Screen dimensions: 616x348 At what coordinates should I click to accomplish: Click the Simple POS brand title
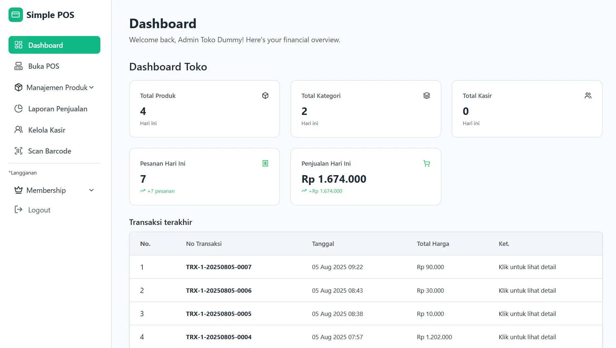coord(50,15)
